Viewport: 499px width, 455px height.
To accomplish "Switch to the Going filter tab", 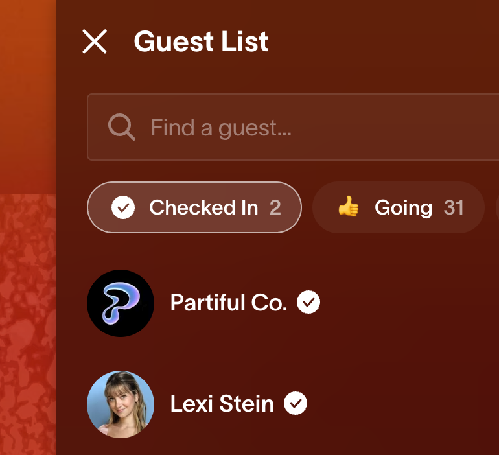I will 399,207.
